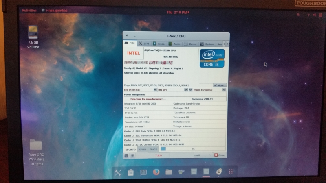Select the CPUINFO bottom tab
Image resolution: width=326 pixels, height=183 pixels.
pos(130,150)
